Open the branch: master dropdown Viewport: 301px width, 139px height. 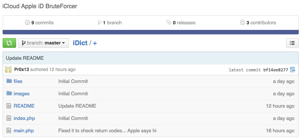click(x=43, y=43)
